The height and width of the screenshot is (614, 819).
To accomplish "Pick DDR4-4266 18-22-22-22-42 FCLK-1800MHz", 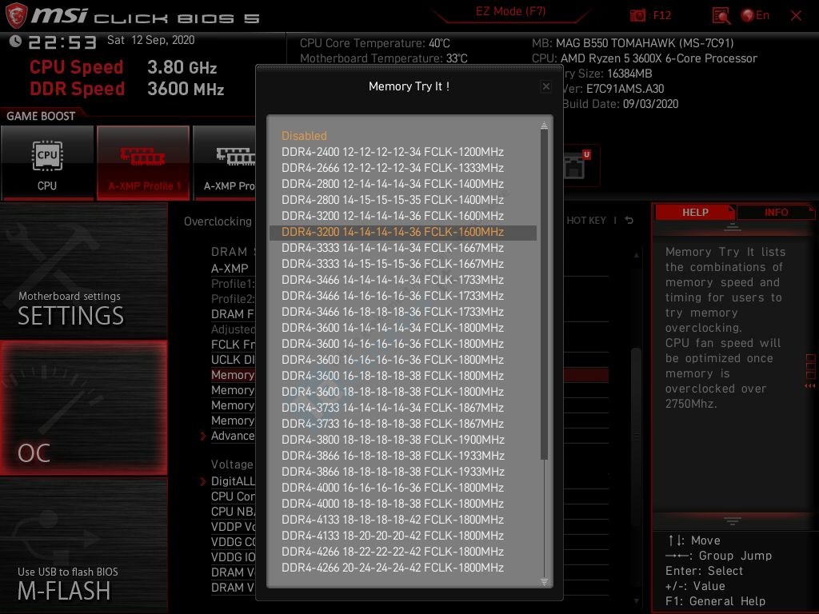I will [403, 552].
